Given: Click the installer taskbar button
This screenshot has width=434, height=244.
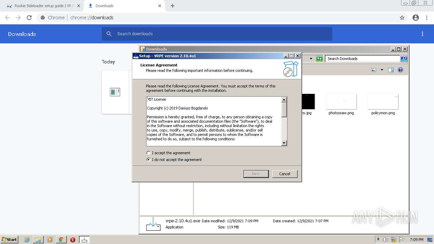Looking at the screenshot, I should click(84, 240).
